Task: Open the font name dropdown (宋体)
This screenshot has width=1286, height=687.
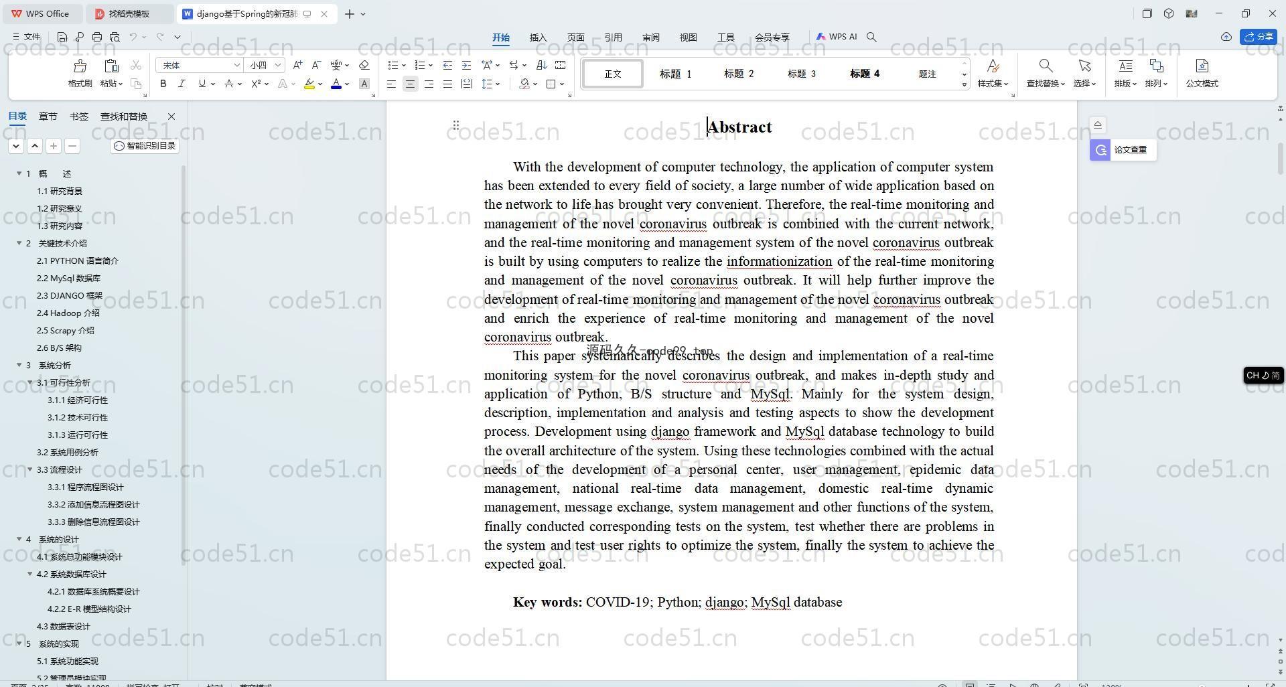Action: (236, 65)
